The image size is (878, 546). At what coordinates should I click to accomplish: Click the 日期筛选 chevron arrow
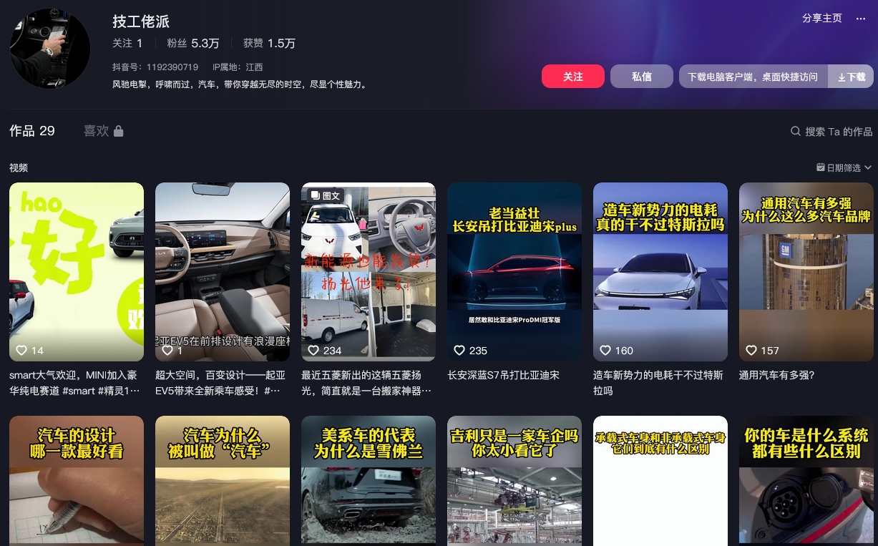pyautogui.click(x=868, y=168)
